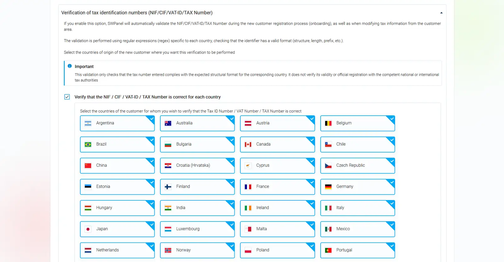Click the Verification of tax identification header
Screen dimensions: 504x262
pos(137,13)
